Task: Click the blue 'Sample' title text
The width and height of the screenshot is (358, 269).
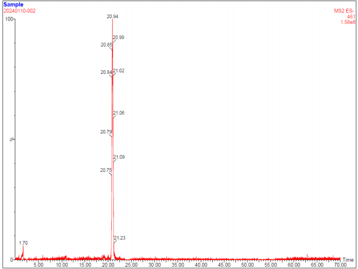Action: (x=14, y=5)
